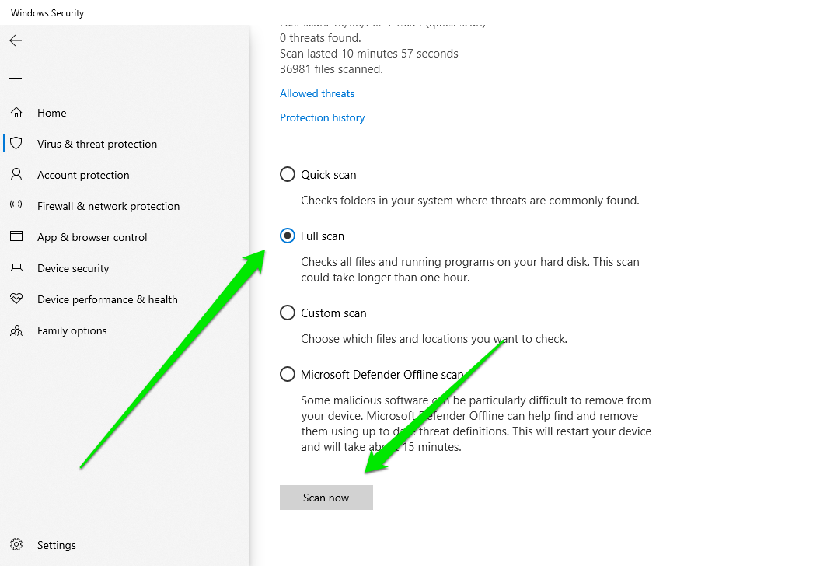Click the Device performance heart icon

pos(16,299)
